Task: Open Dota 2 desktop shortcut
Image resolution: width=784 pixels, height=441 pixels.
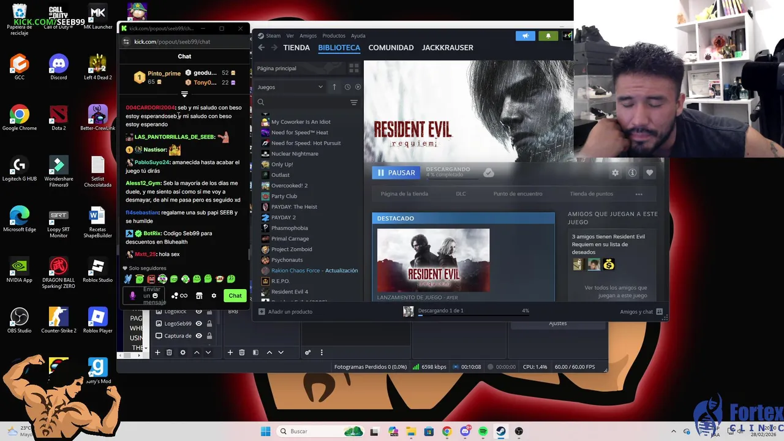Action: 59,117
